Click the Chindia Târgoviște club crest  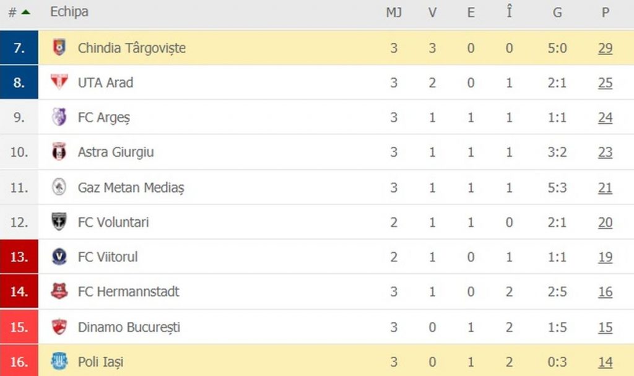point(59,47)
